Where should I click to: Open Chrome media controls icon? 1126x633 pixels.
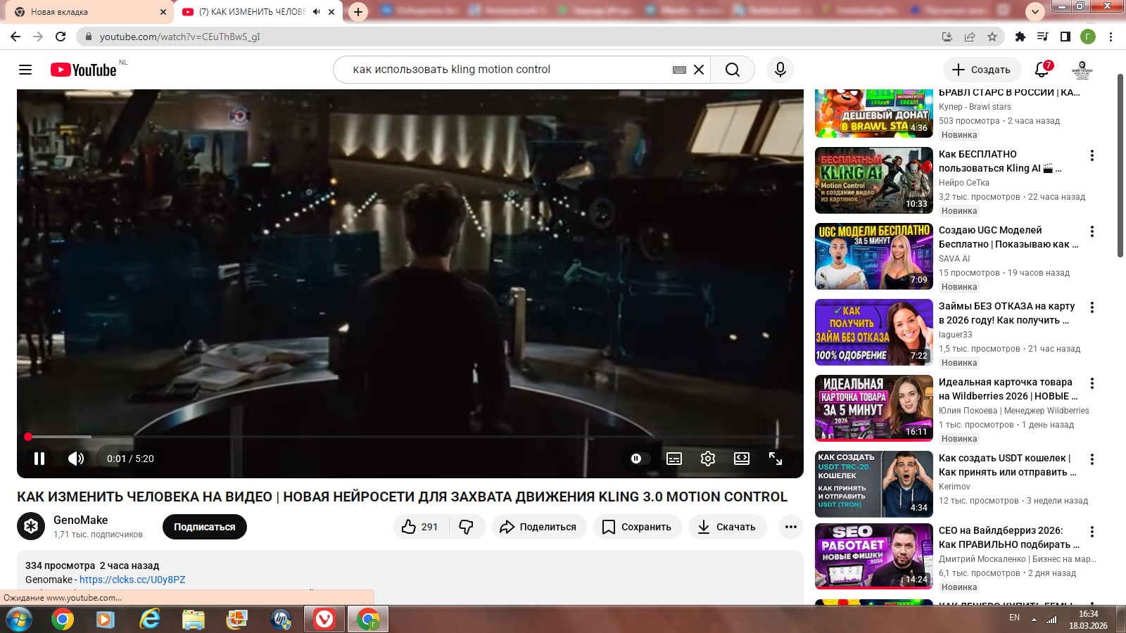click(1043, 37)
